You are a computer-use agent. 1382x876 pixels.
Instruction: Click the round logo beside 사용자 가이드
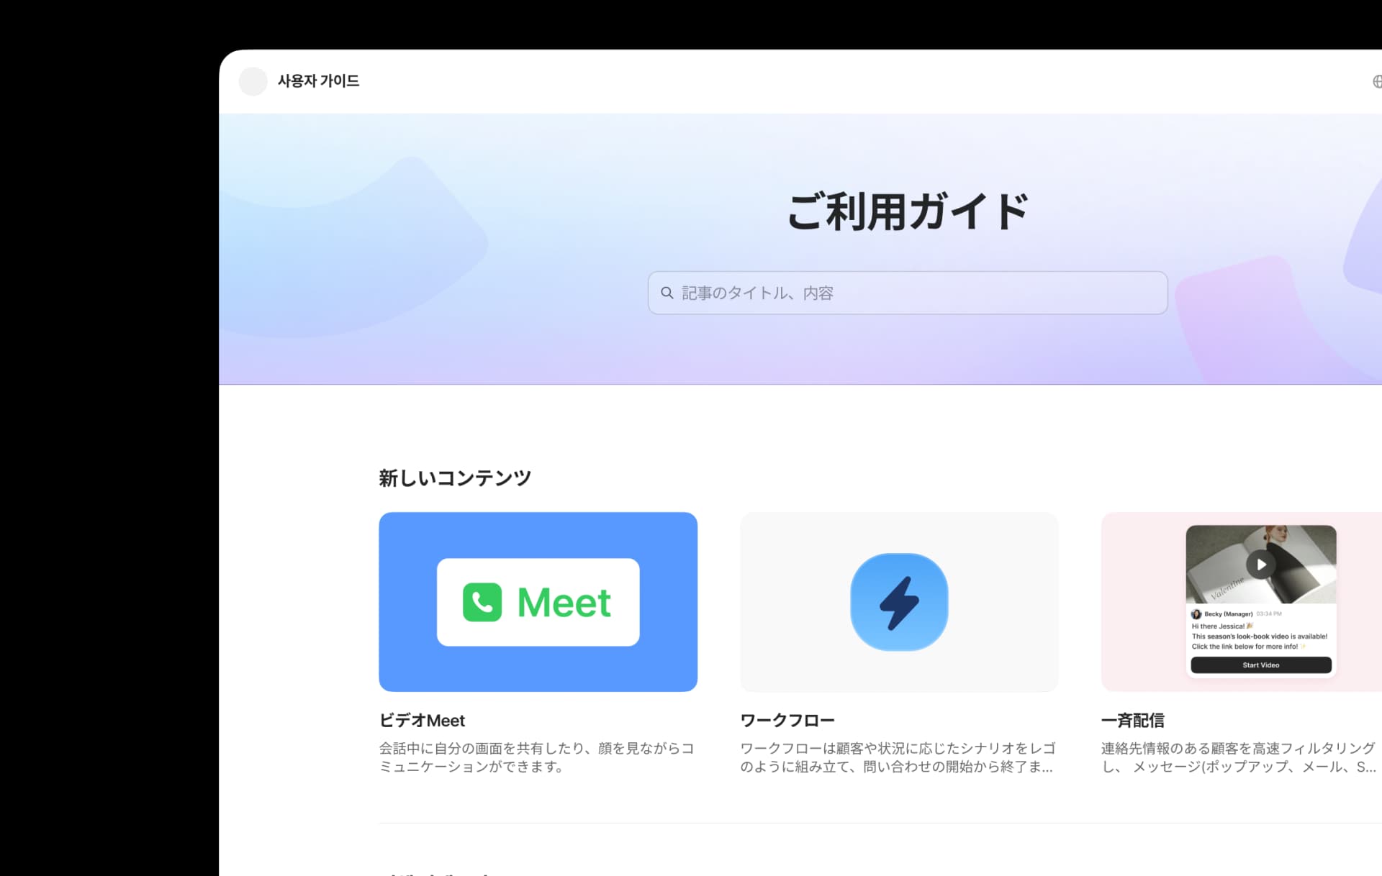tap(253, 81)
